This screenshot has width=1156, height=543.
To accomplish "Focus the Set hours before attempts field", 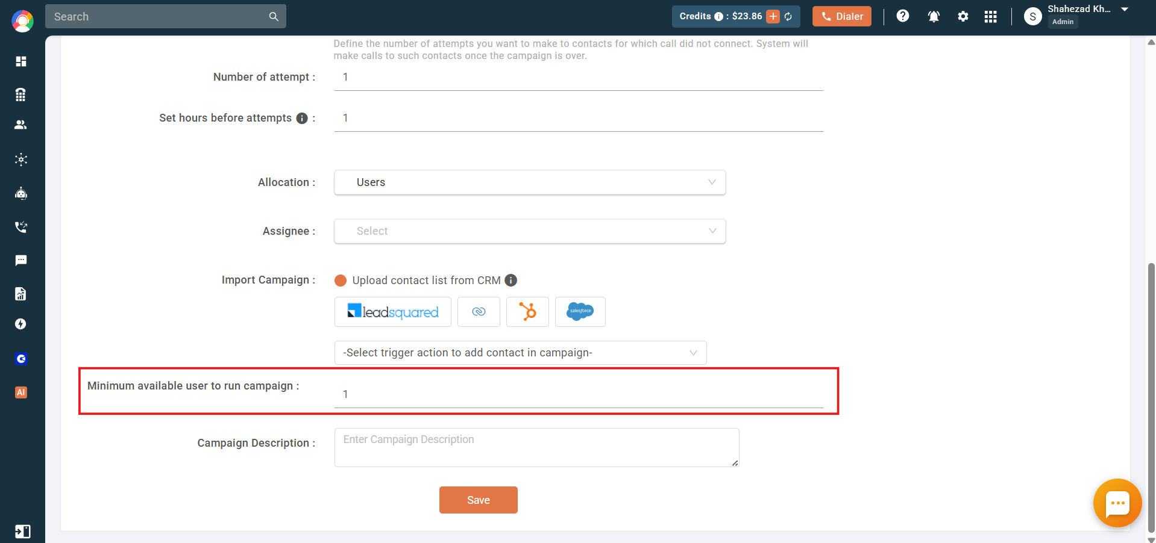I will click(579, 119).
